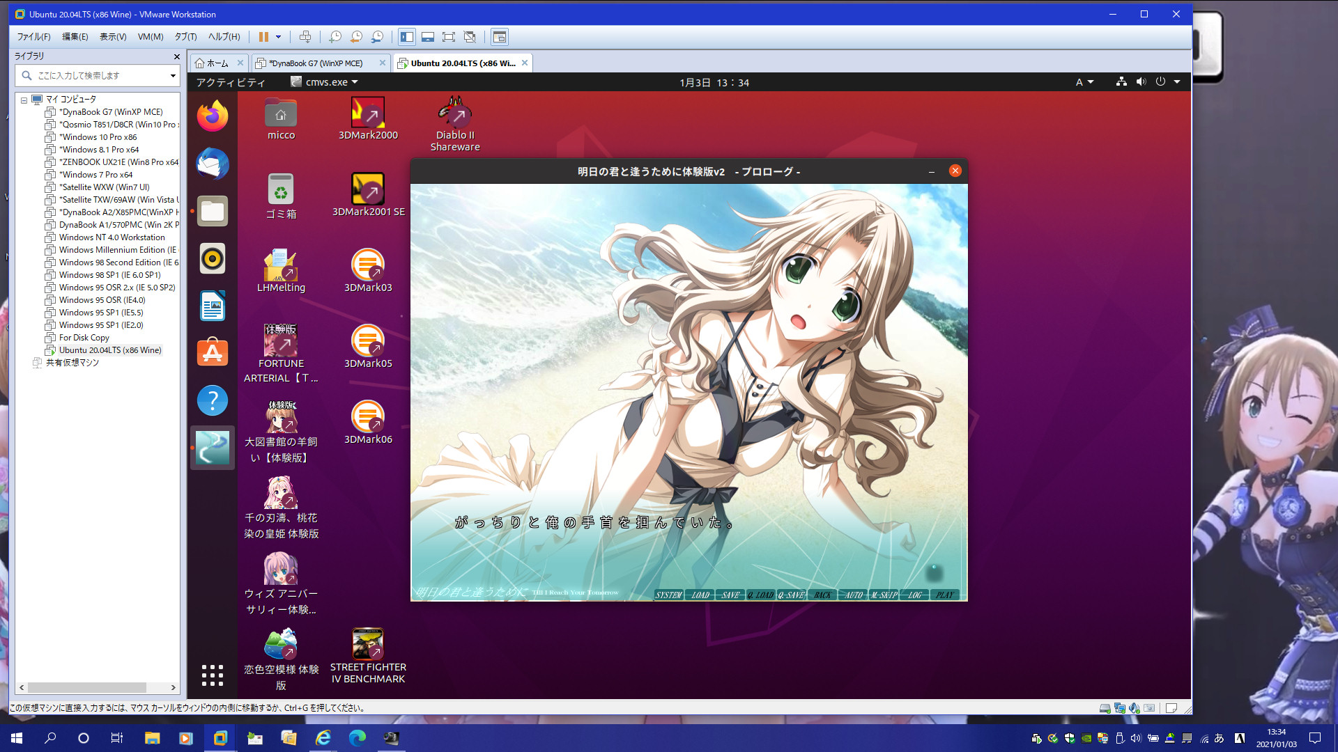1338x752 pixels.
Task: Open LOG in the game menu bar
Action: tap(915, 595)
